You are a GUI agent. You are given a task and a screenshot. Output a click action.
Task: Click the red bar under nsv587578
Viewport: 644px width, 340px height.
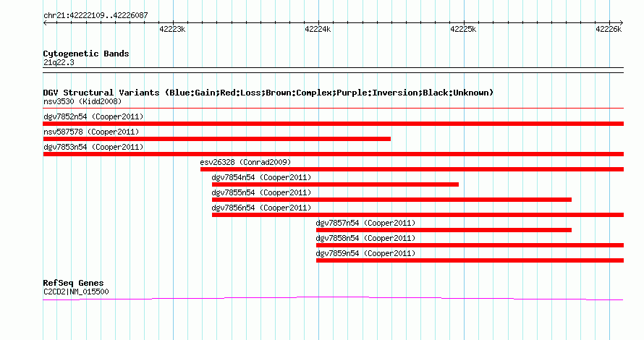point(217,139)
